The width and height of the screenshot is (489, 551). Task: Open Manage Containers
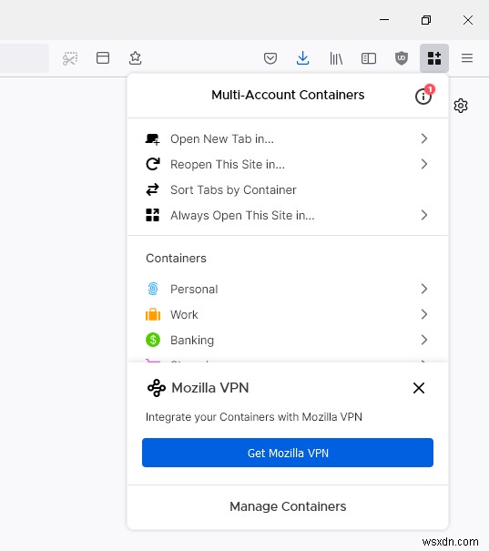pos(288,506)
